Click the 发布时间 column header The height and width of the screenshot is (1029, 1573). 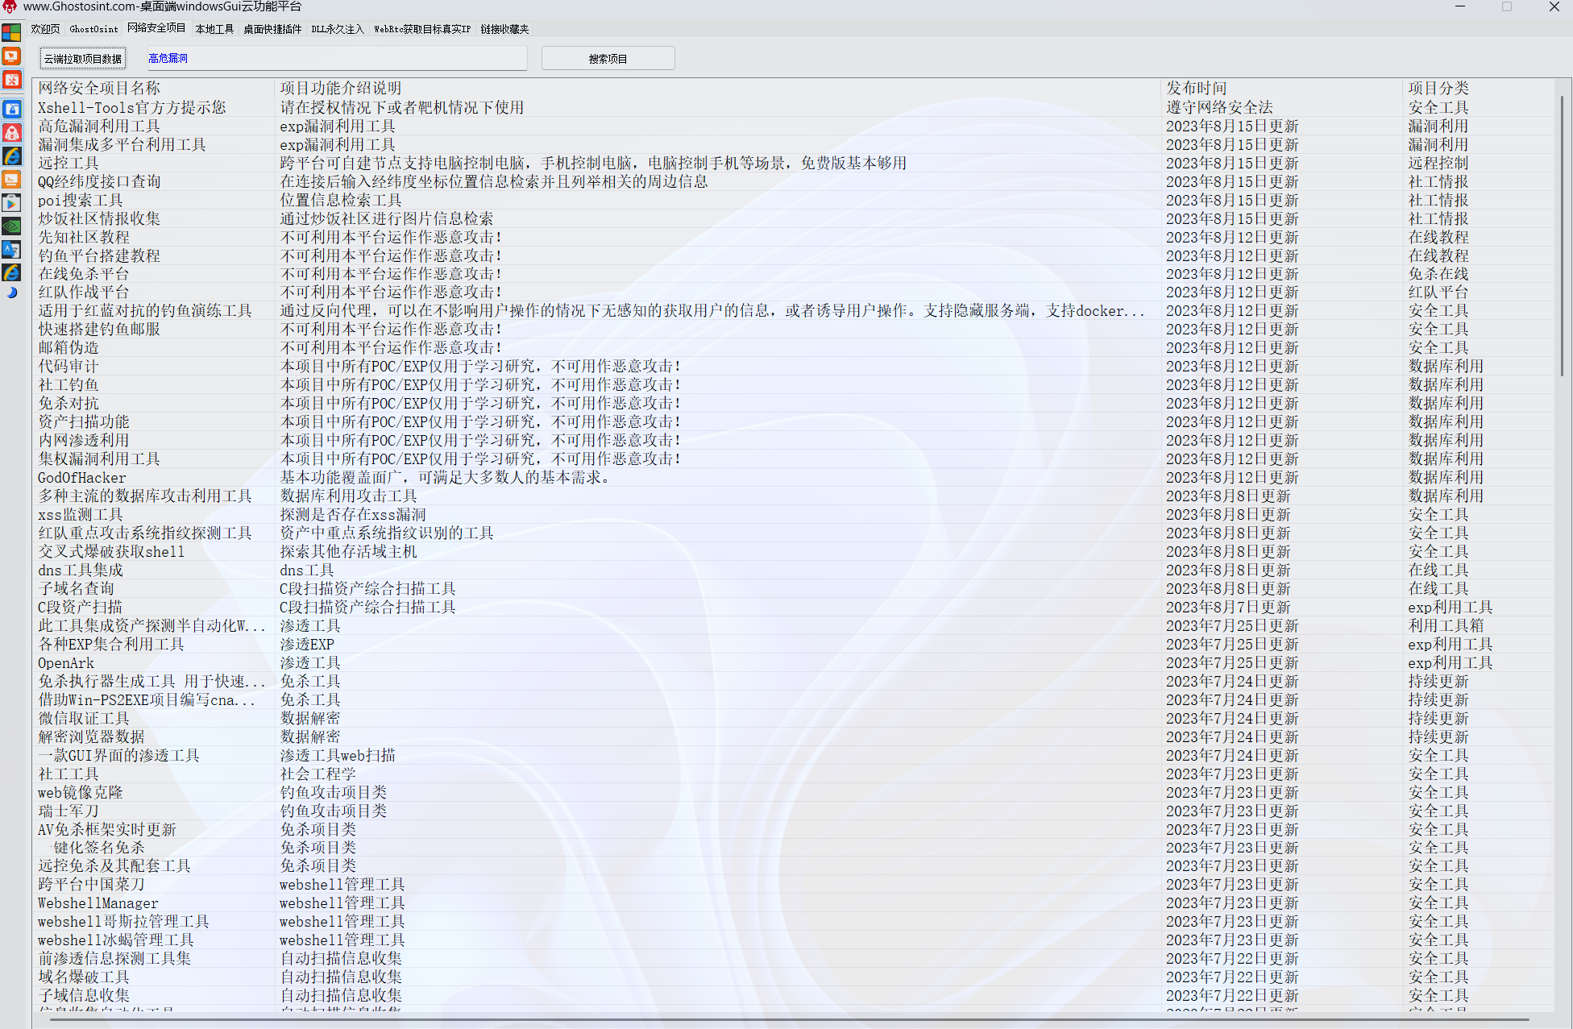pos(1197,88)
